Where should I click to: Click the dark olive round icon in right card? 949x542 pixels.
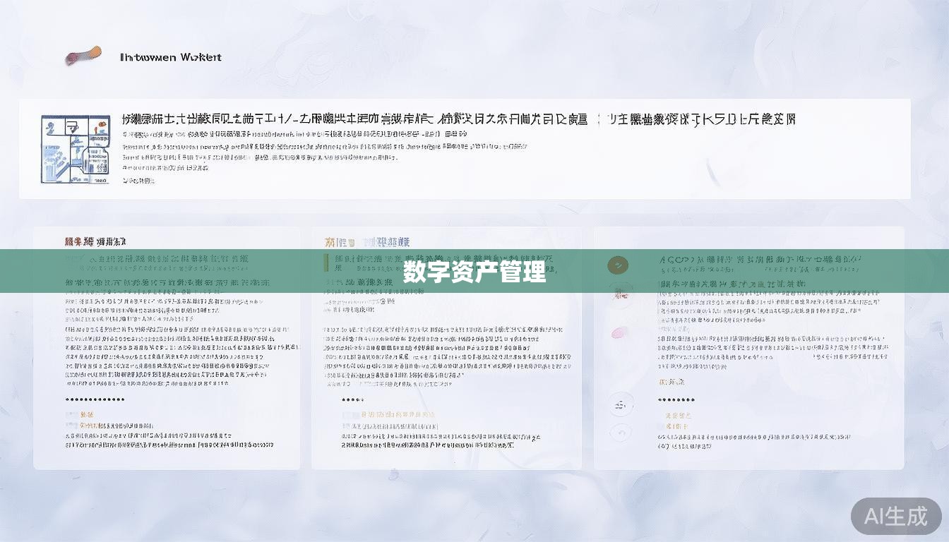[618, 265]
